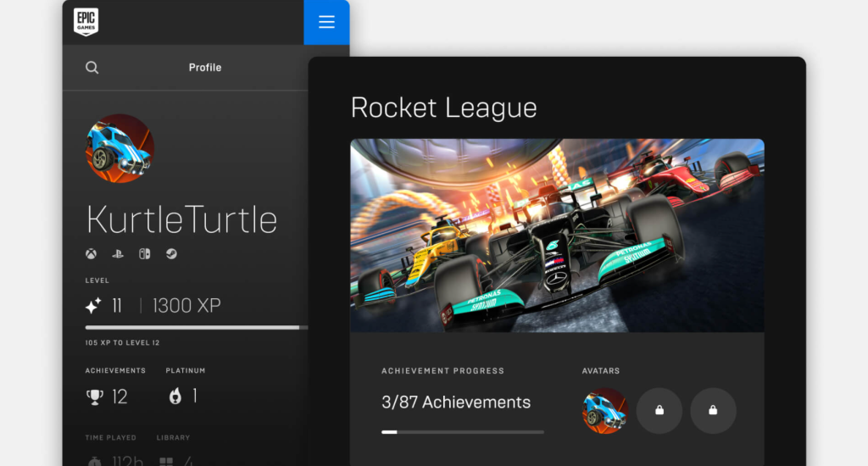Select the unlocked Rocket League car avatar
The height and width of the screenshot is (466, 868).
[x=605, y=411]
